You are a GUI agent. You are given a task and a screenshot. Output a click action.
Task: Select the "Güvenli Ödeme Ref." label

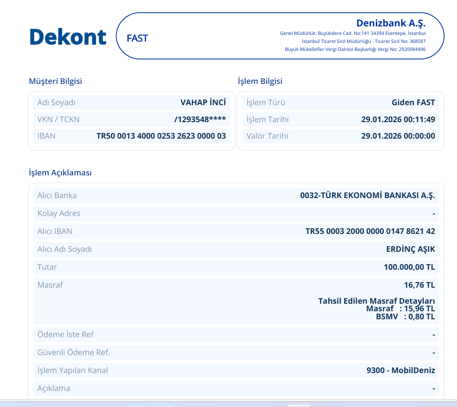[x=74, y=352]
